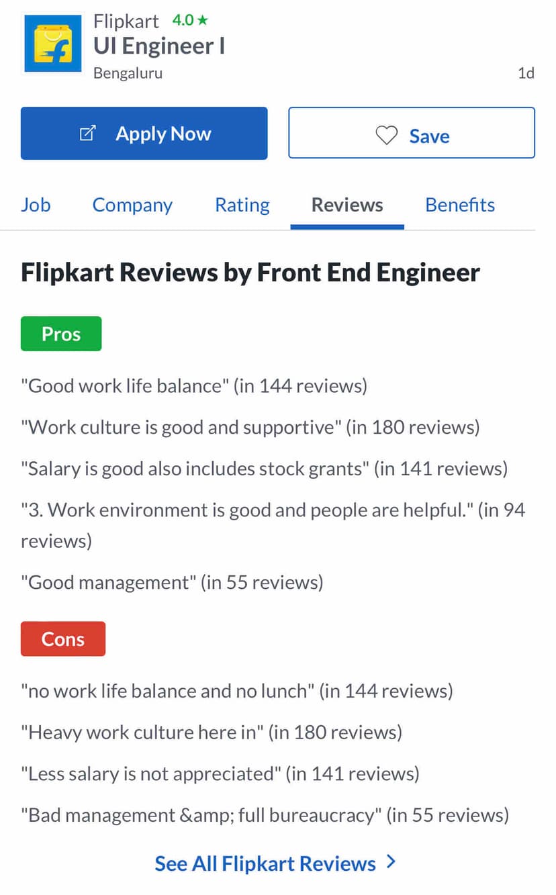Click the green Pros label

61,334
